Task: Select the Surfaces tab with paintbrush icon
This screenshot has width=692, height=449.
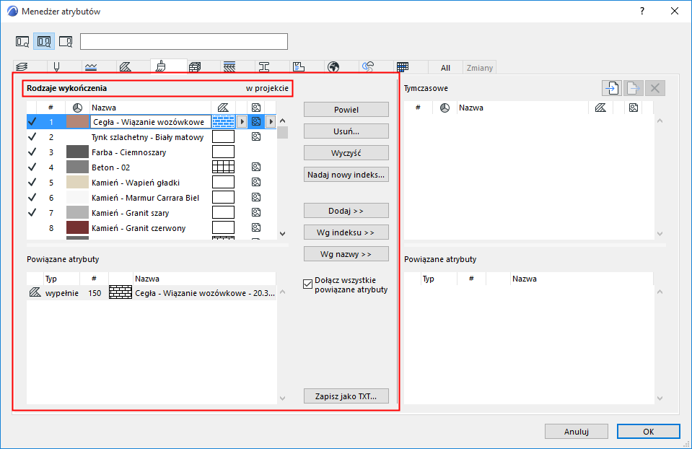Action: click(x=161, y=66)
